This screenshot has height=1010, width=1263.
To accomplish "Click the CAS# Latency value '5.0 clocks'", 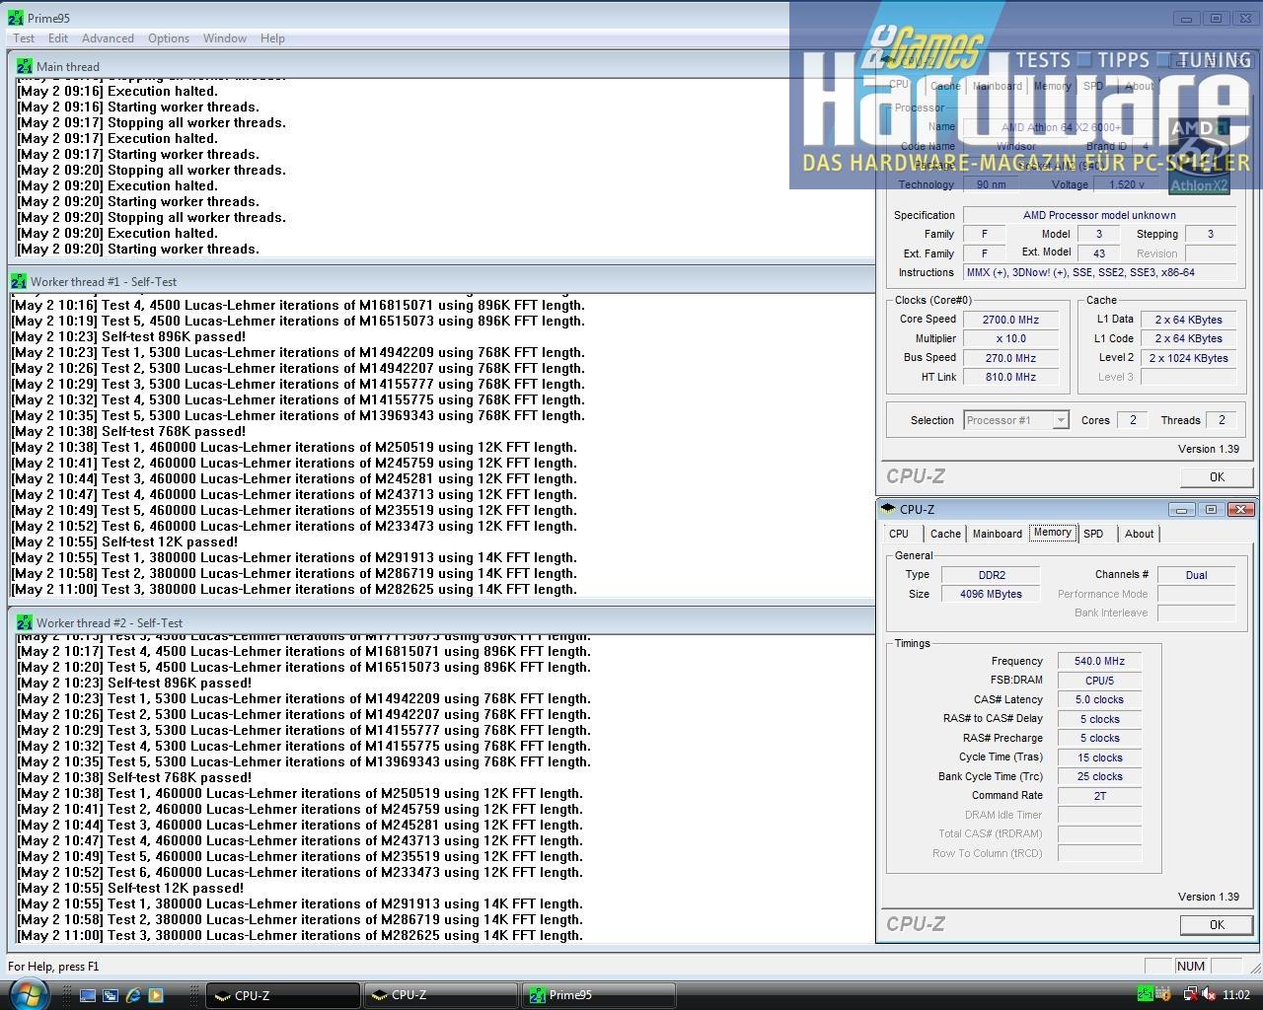I will coord(1099,699).
